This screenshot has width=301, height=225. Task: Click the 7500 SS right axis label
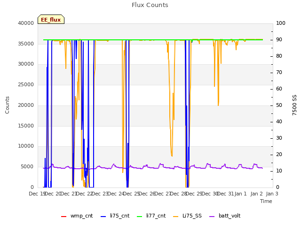(294, 105)
